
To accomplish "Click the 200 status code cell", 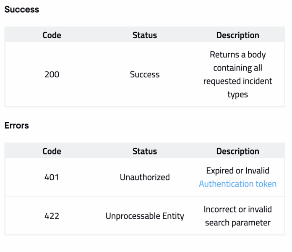I will point(52,75).
